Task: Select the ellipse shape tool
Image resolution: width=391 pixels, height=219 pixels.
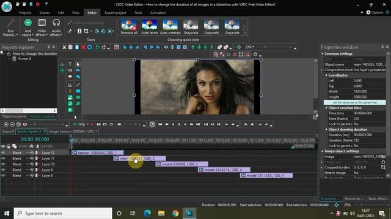Action: (78, 97)
